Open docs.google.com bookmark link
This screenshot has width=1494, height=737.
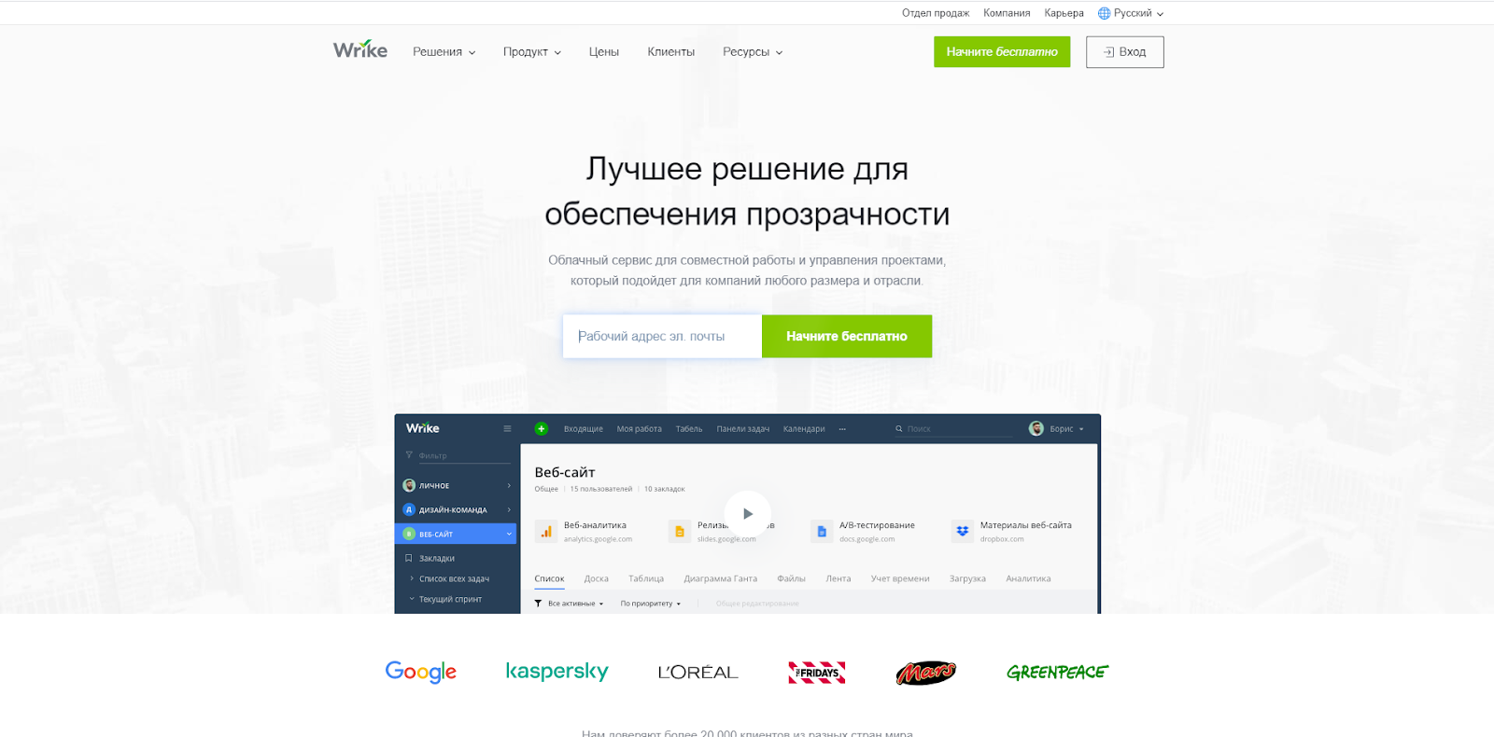point(867,539)
